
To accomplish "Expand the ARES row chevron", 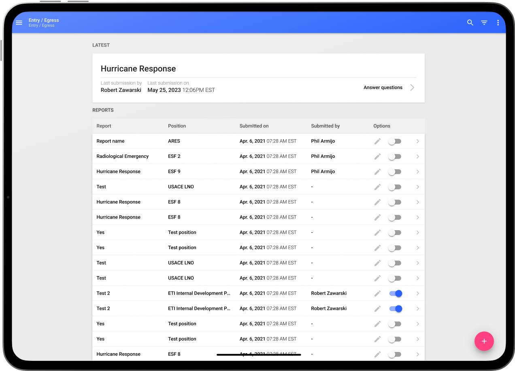I will (x=417, y=141).
